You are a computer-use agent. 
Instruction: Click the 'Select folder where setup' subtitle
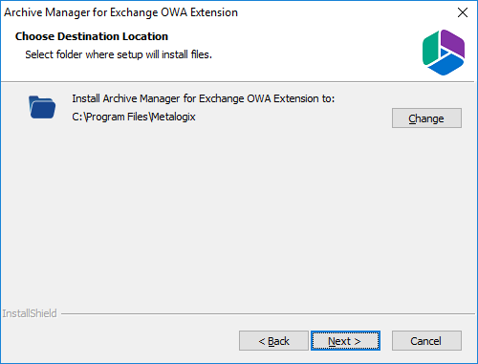pos(119,54)
